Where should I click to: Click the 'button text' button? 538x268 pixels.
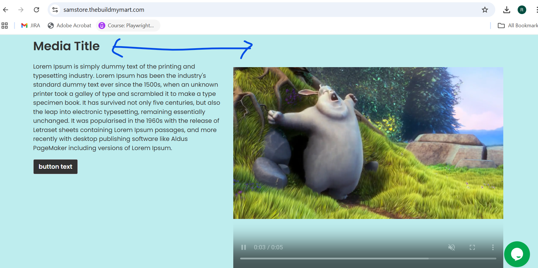55,167
